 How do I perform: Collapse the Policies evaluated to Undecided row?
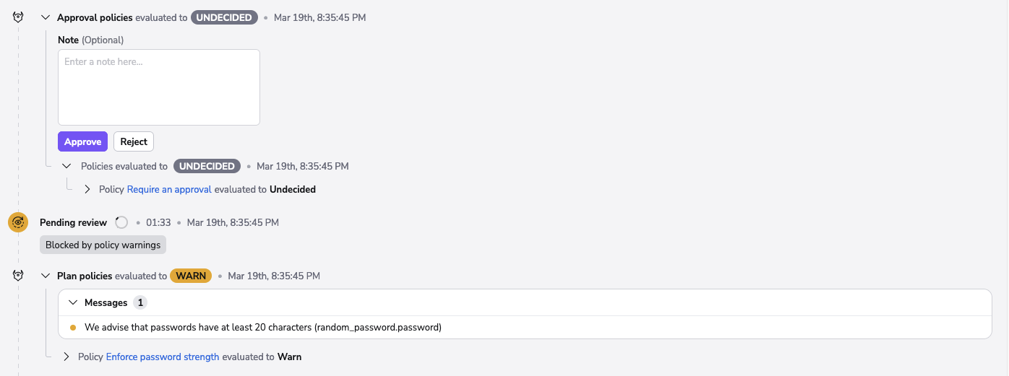66,166
